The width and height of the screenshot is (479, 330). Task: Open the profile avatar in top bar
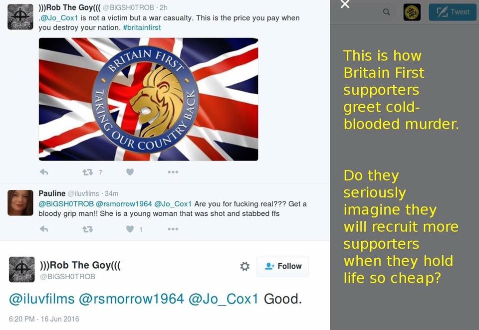pos(412,12)
